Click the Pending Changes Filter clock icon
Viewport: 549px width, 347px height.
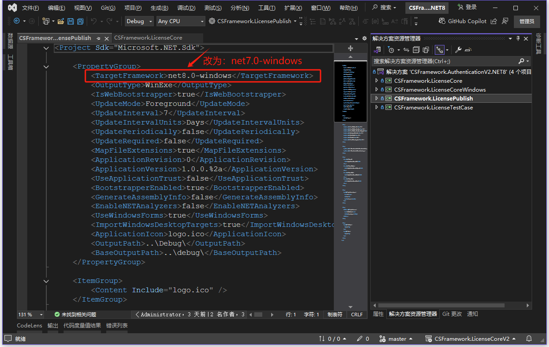pos(391,50)
